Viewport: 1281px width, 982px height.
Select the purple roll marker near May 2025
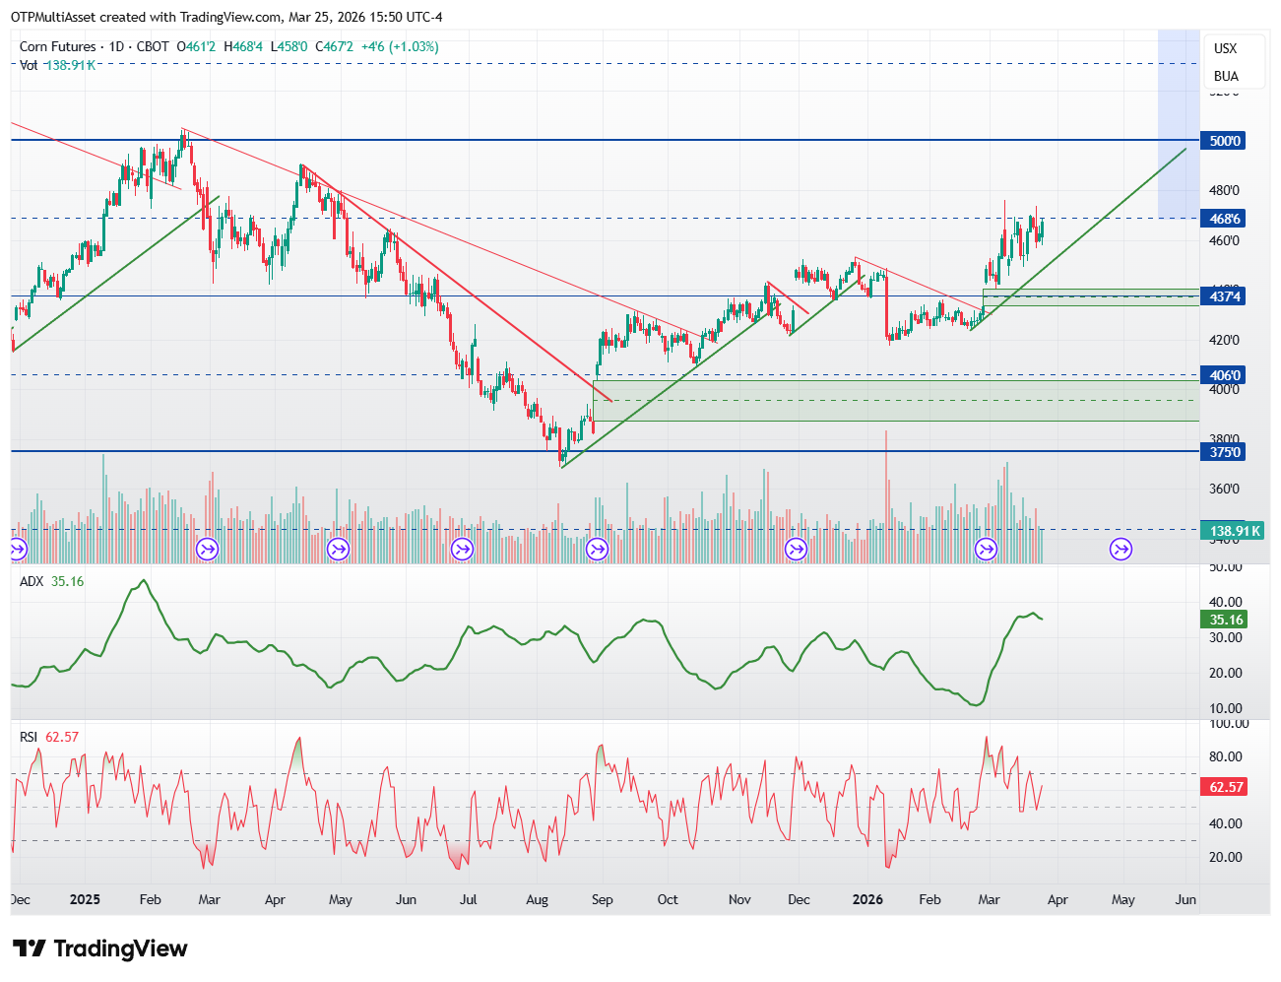338,549
